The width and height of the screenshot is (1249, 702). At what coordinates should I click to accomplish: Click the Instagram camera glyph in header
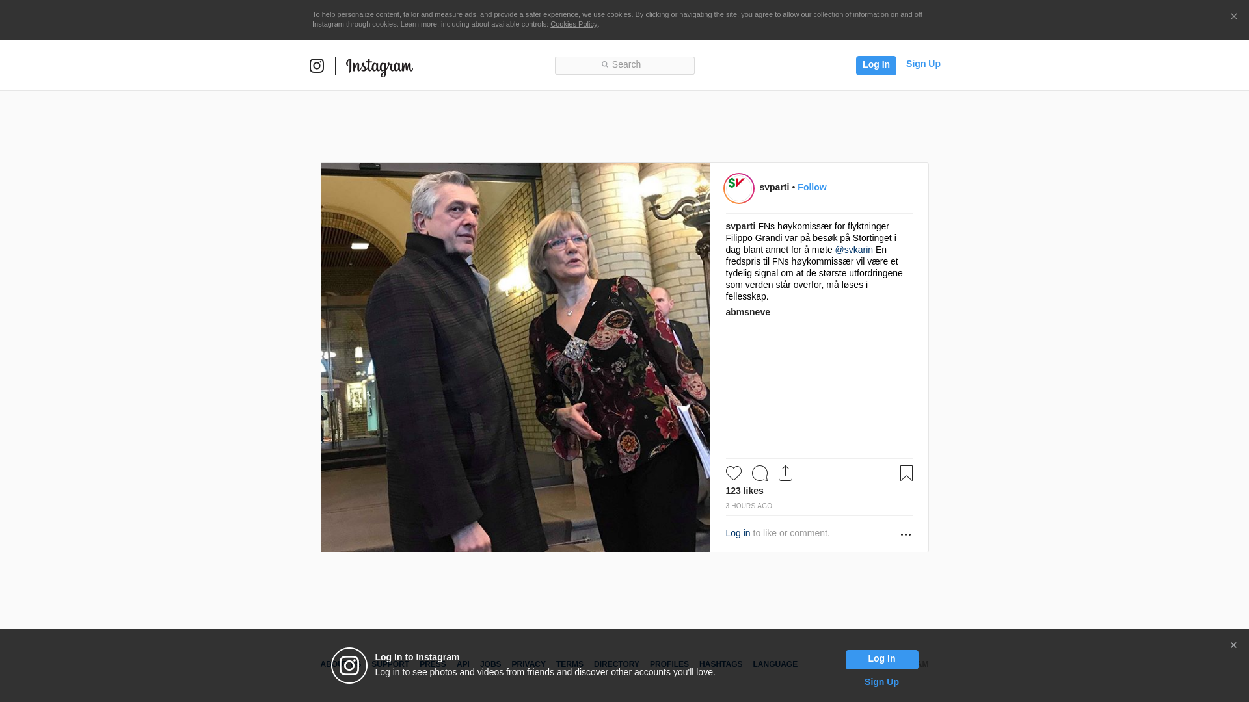tap(317, 66)
